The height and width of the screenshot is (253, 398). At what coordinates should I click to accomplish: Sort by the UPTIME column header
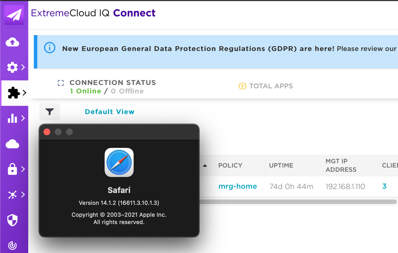281,165
